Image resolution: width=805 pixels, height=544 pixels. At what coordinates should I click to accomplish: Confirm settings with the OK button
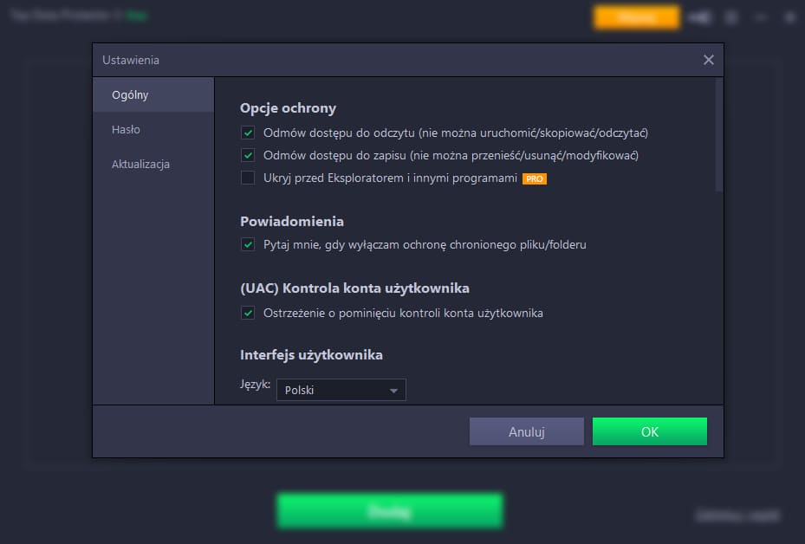(x=649, y=431)
